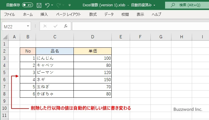The width and height of the screenshot is (209, 120).
Task: Open Customize Quick Access Toolbar dropdown
Action: (x=69, y=5)
